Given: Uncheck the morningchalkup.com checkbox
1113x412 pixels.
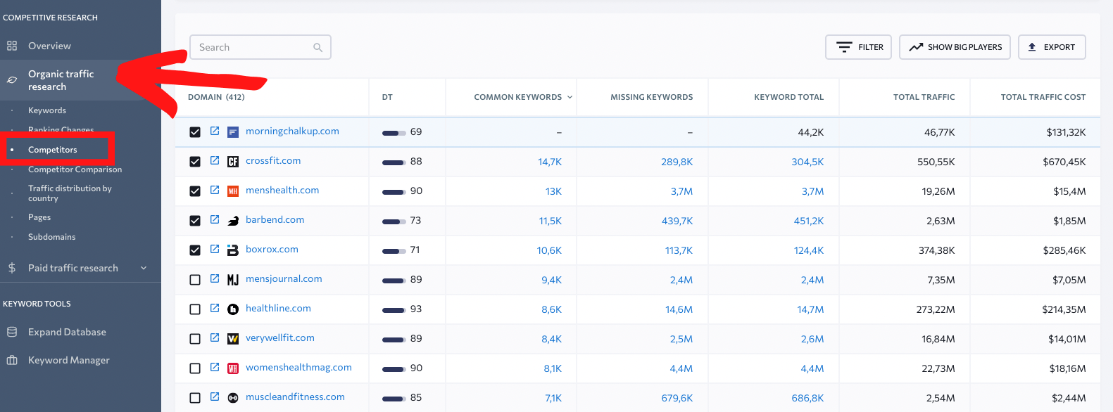Looking at the screenshot, I should (195, 132).
